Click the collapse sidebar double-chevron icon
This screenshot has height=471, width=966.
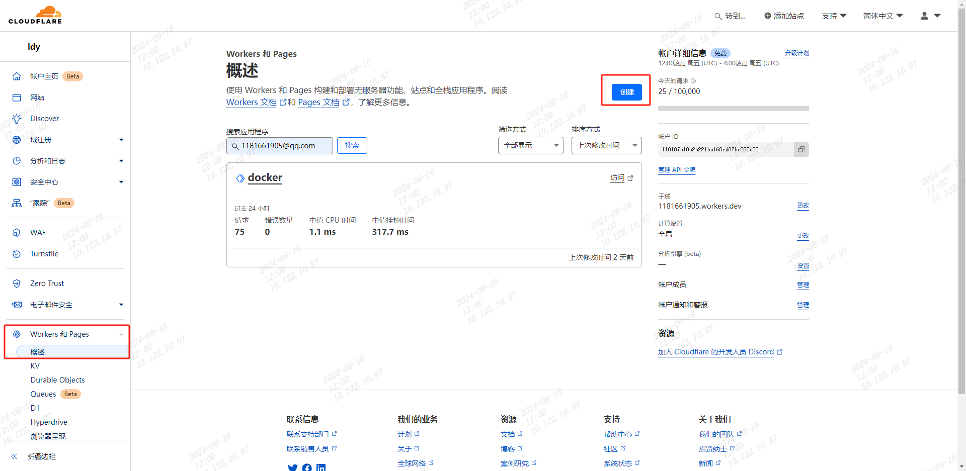coord(14,456)
